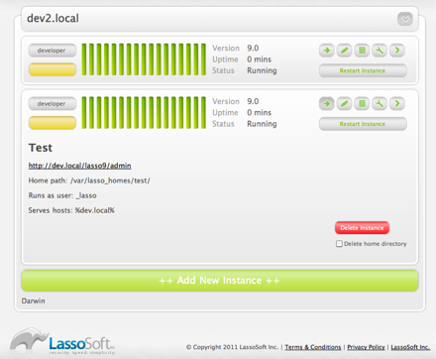Click the wrench icon in Test instance row
This screenshot has width=436, height=359.
(x=380, y=103)
